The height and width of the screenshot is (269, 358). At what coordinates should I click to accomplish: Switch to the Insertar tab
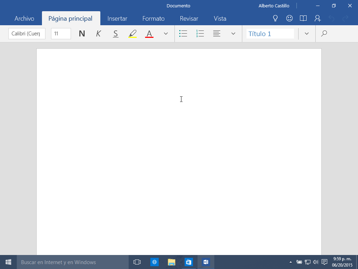point(117,19)
